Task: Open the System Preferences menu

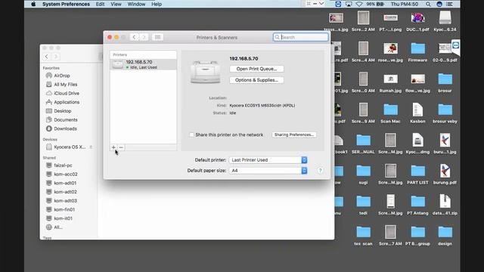Action: click(x=66, y=4)
